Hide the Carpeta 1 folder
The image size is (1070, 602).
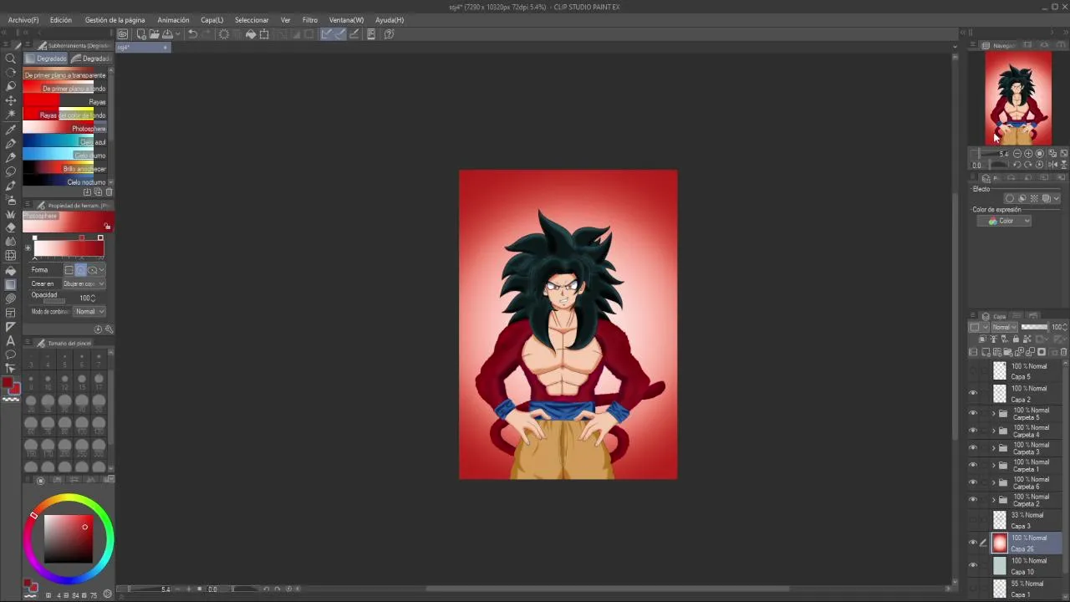click(973, 465)
